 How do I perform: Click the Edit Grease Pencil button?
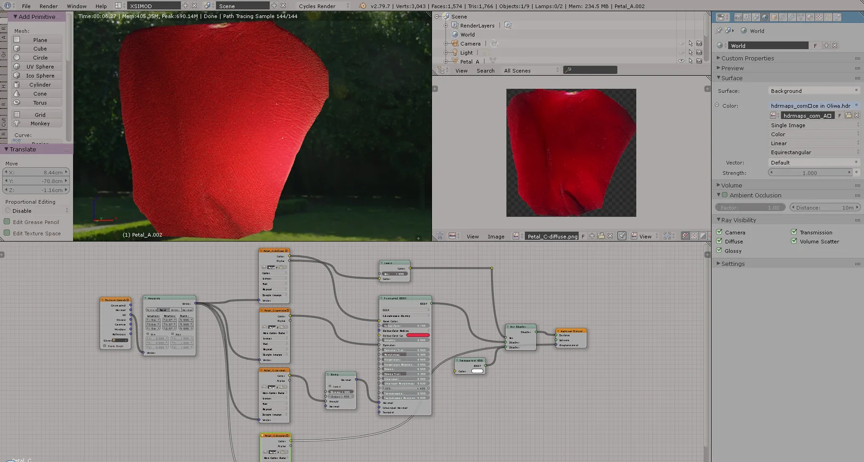[36, 222]
